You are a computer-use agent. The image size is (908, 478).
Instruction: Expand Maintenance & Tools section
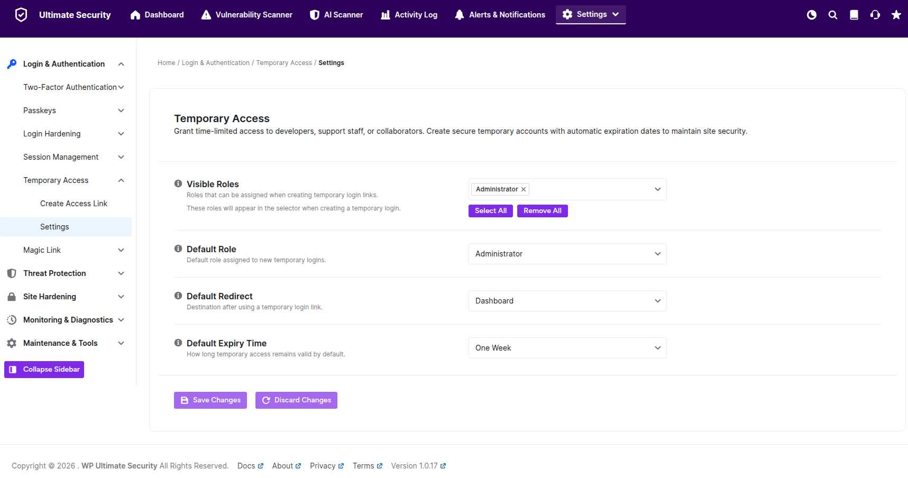(x=121, y=343)
